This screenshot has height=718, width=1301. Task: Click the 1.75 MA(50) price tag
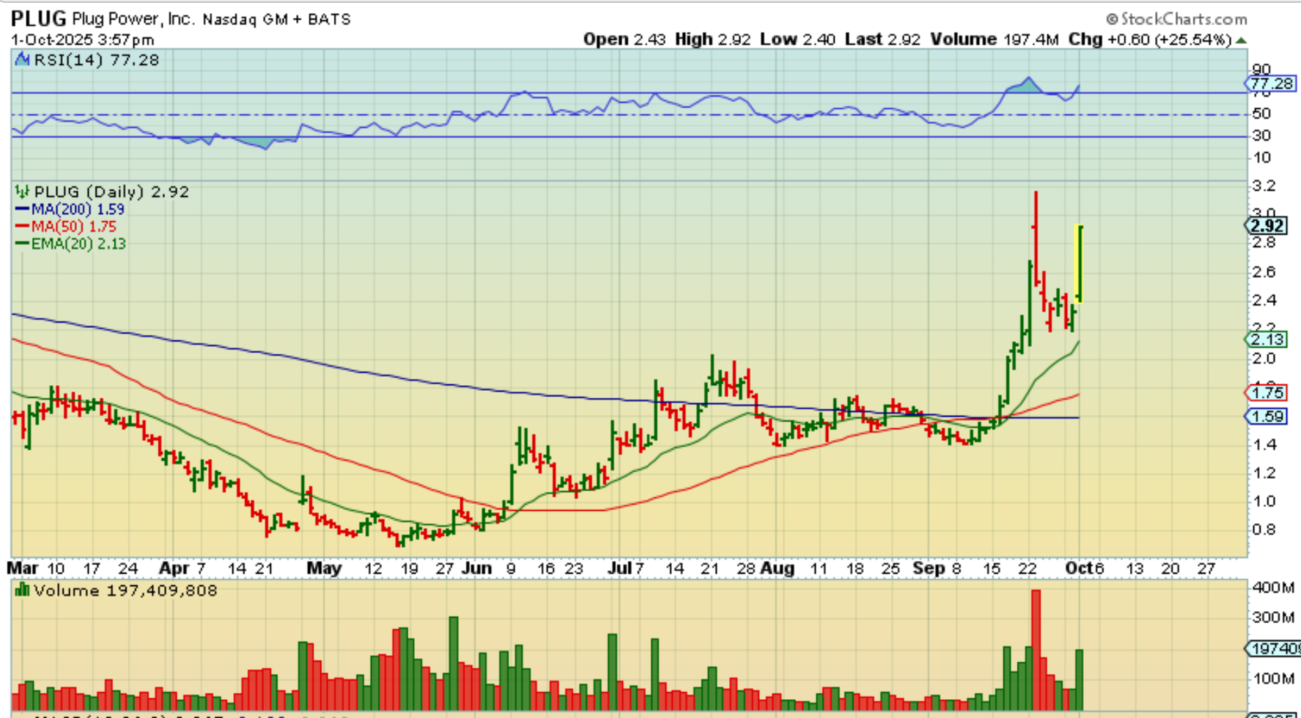pyautogui.click(x=1265, y=393)
